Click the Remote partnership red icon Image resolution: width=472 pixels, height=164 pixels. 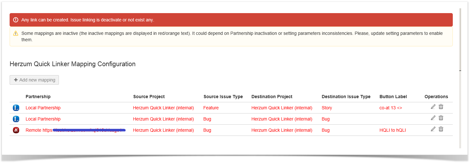tap(16, 130)
